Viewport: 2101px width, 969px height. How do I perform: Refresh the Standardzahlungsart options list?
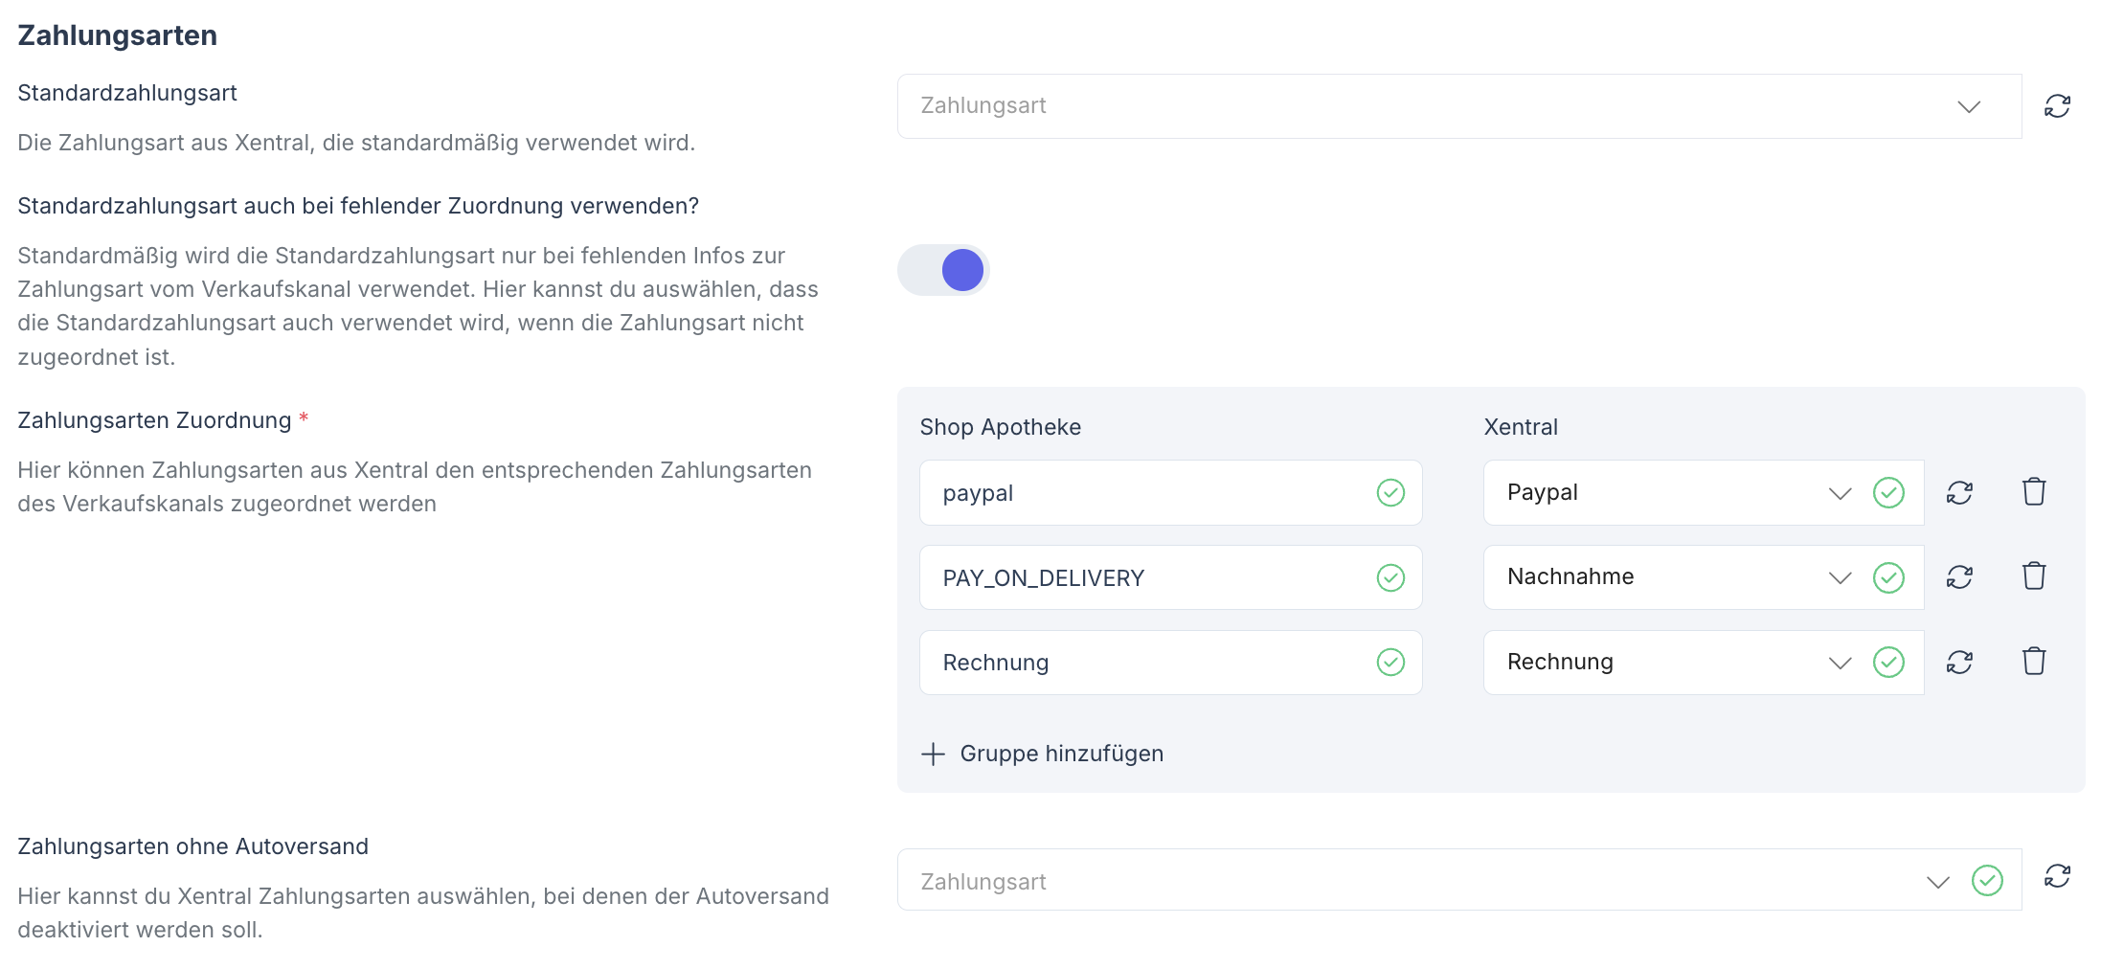tap(2057, 105)
